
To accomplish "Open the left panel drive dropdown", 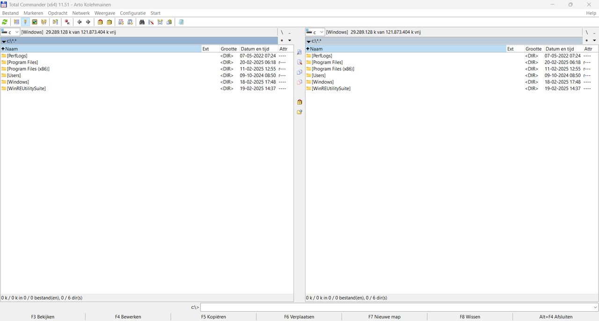I will point(10,32).
